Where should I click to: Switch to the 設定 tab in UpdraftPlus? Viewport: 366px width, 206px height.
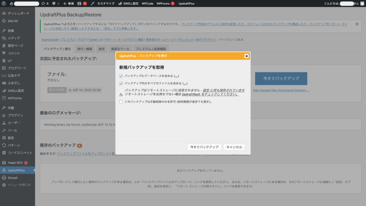(x=102, y=49)
